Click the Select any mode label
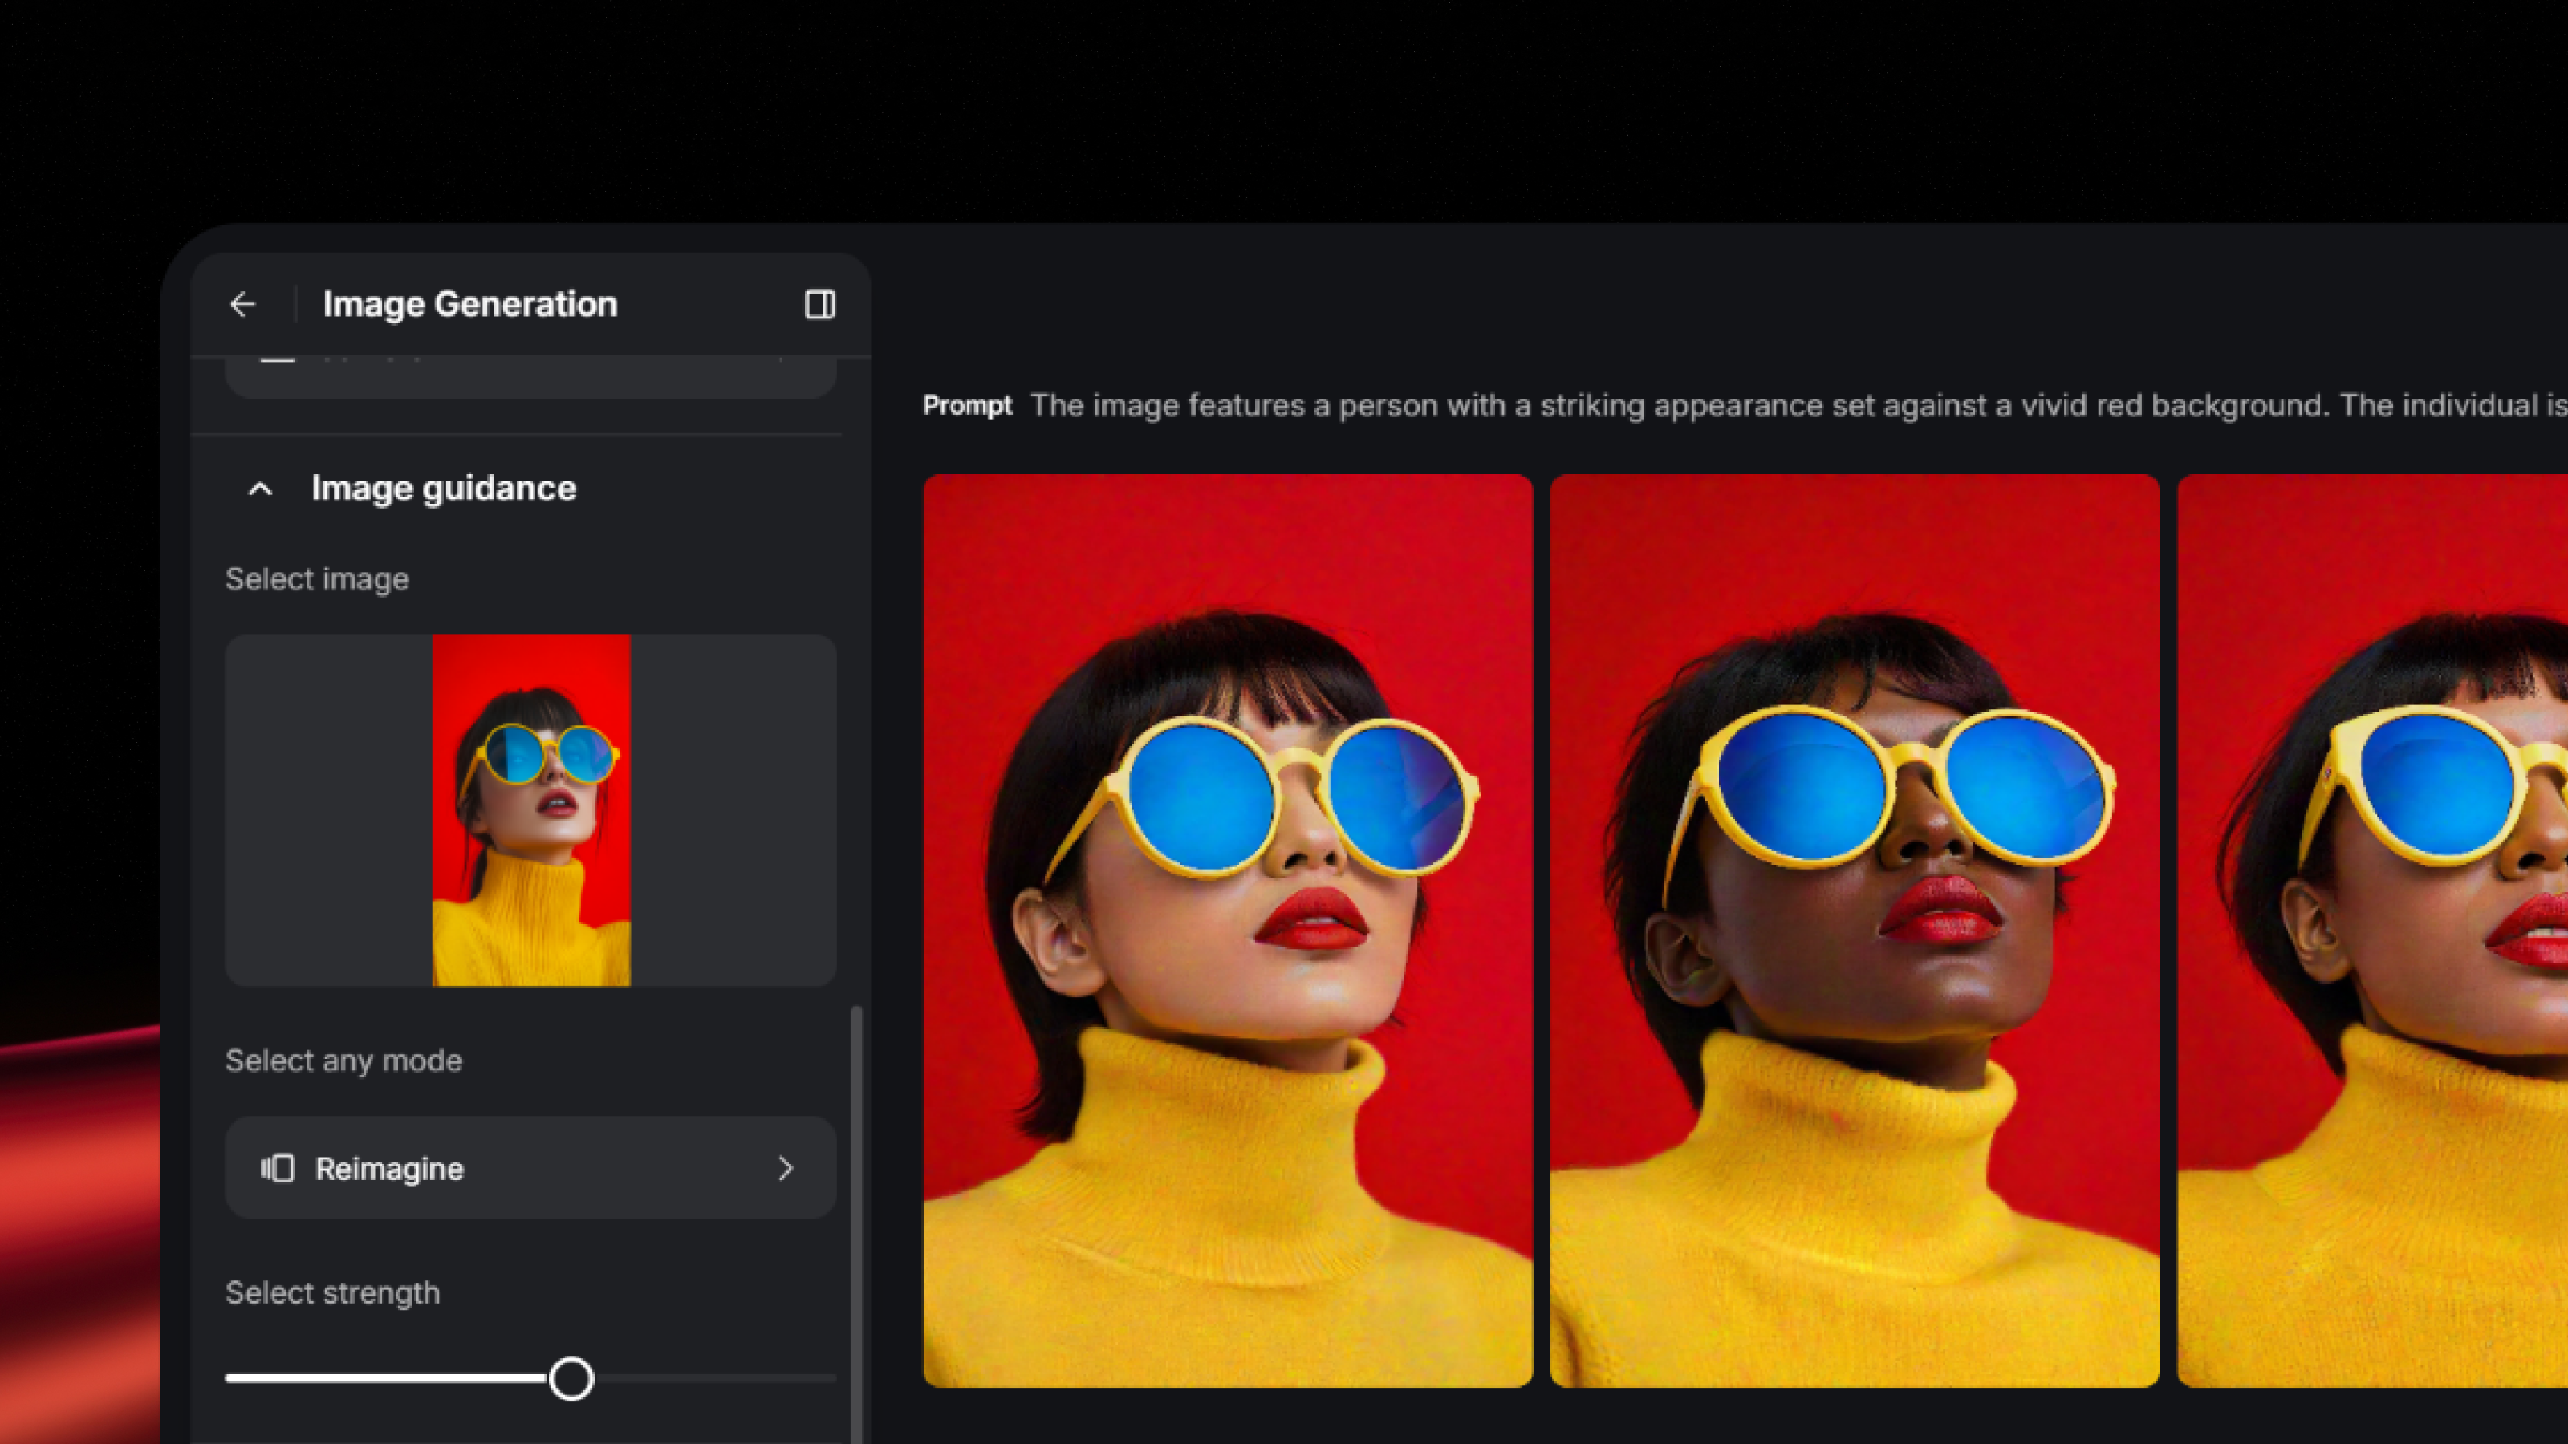The width and height of the screenshot is (2568, 1444). (344, 1061)
